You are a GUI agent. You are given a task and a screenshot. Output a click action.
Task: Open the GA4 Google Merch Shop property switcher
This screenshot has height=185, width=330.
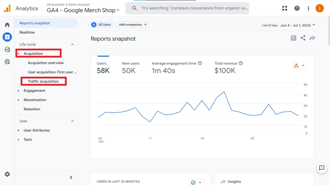(x=82, y=10)
